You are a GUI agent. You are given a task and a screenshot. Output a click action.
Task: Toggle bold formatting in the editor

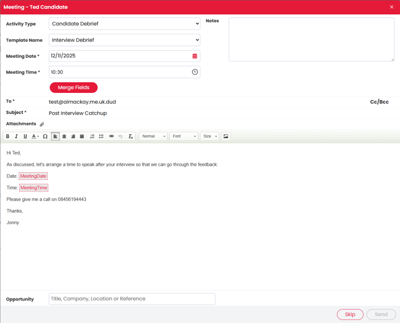coord(8,136)
